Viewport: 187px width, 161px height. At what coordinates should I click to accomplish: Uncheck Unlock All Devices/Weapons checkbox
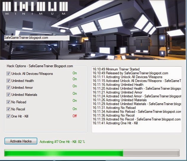click(8, 73)
